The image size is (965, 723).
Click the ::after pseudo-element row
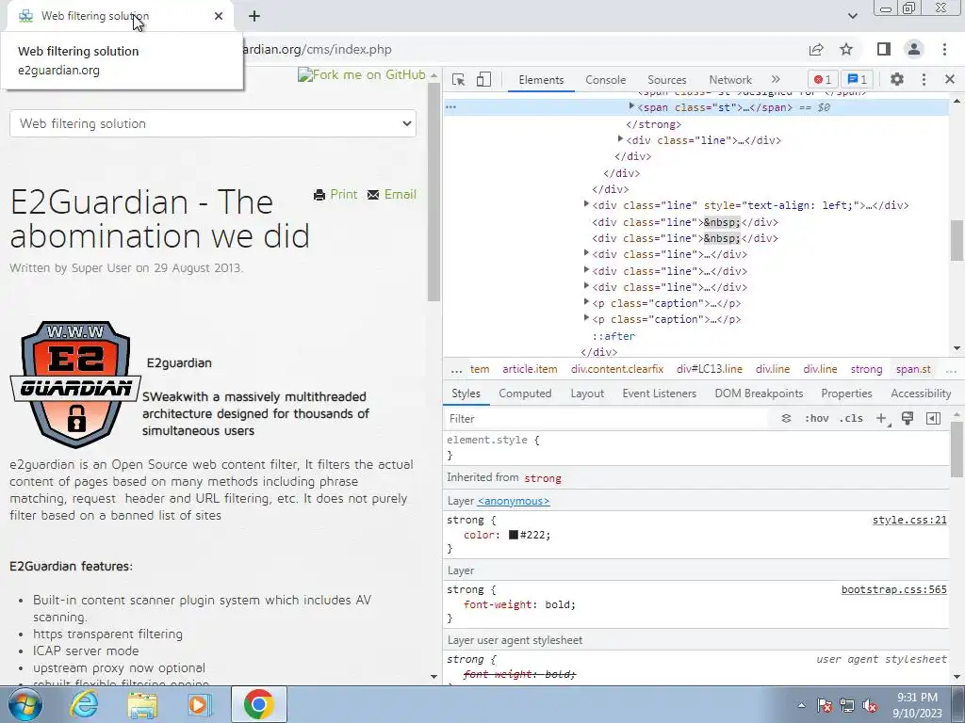613,336
